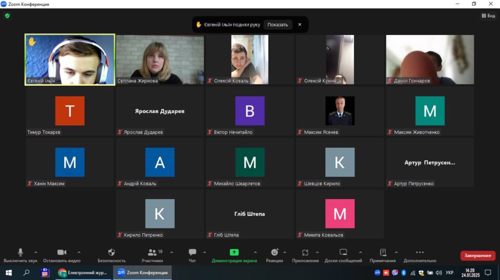Stop camera with Остановить видео
Image resolution: width=500 pixels, height=280 pixels.
coord(62,253)
